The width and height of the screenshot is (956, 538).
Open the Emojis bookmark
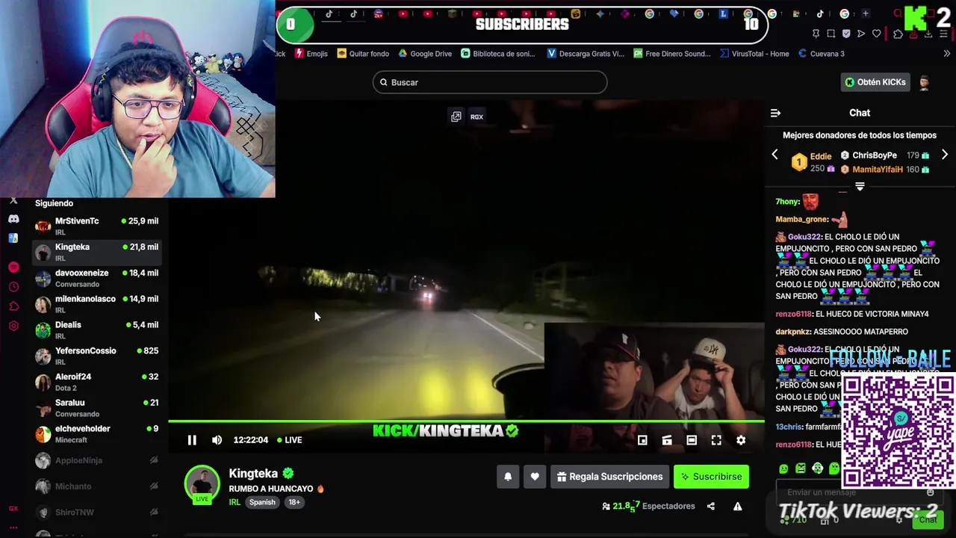pos(311,54)
